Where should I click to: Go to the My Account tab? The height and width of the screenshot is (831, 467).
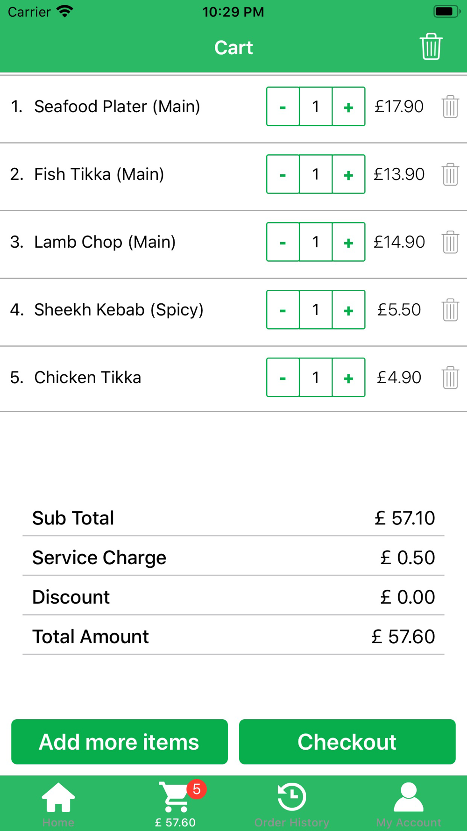[409, 803]
